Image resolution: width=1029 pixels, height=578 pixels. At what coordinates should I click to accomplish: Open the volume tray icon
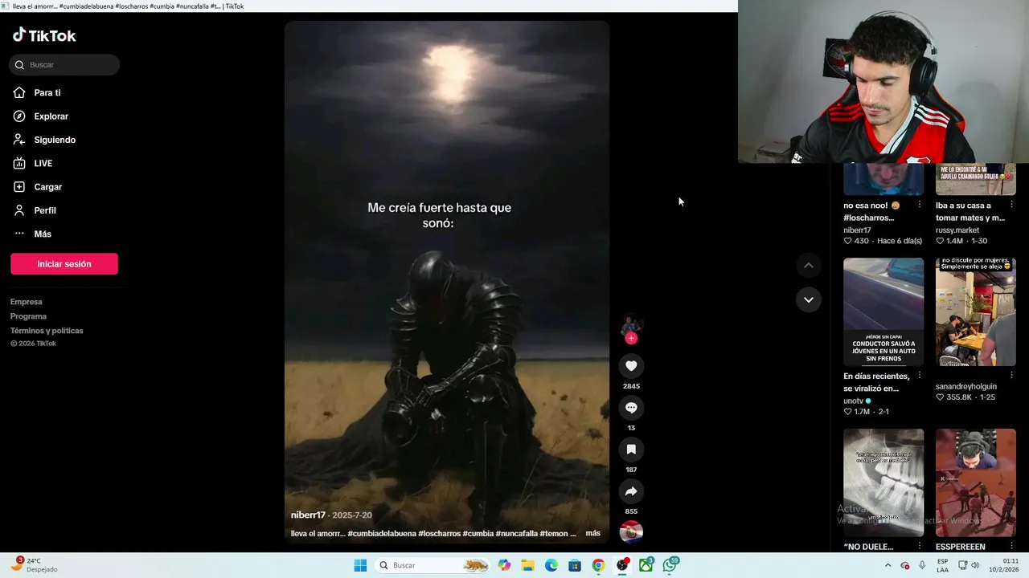[x=975, y=565]
